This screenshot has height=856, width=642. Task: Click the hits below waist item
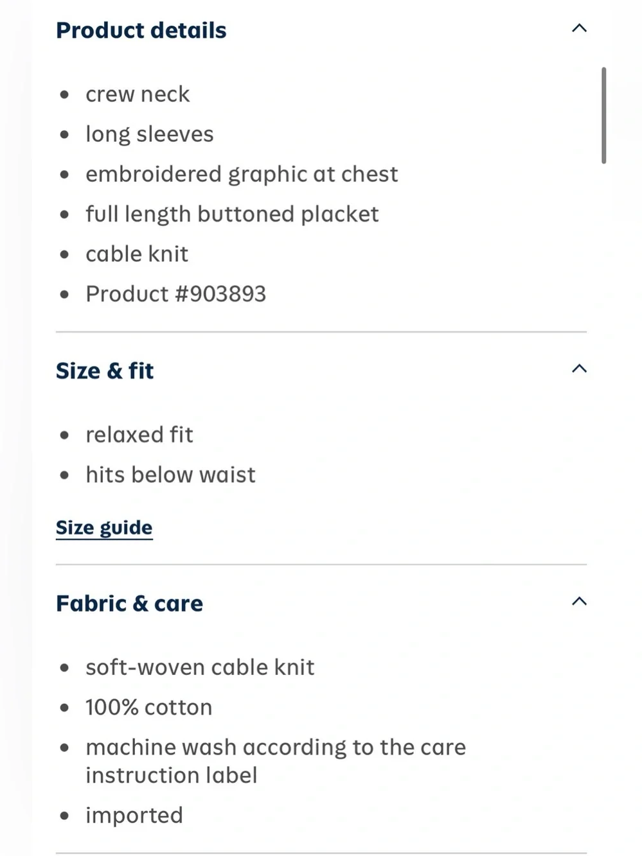click(x=170, y=475)
